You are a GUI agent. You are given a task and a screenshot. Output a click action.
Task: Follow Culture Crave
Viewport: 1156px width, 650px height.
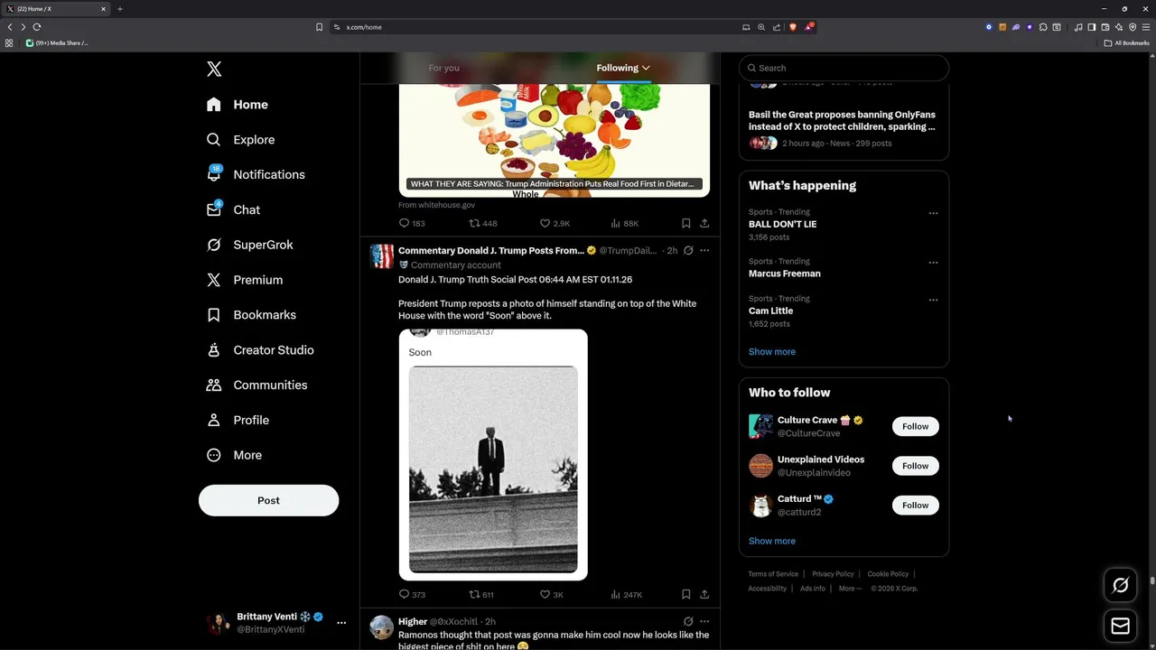[915, 426]
